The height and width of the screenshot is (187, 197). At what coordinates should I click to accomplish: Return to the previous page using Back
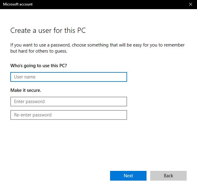(168, 176)
